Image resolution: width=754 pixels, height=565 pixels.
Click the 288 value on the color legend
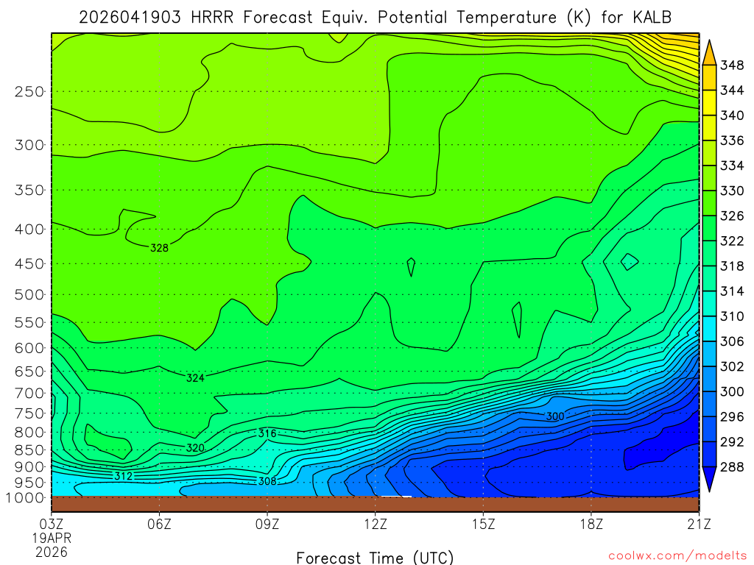point(732,467)
